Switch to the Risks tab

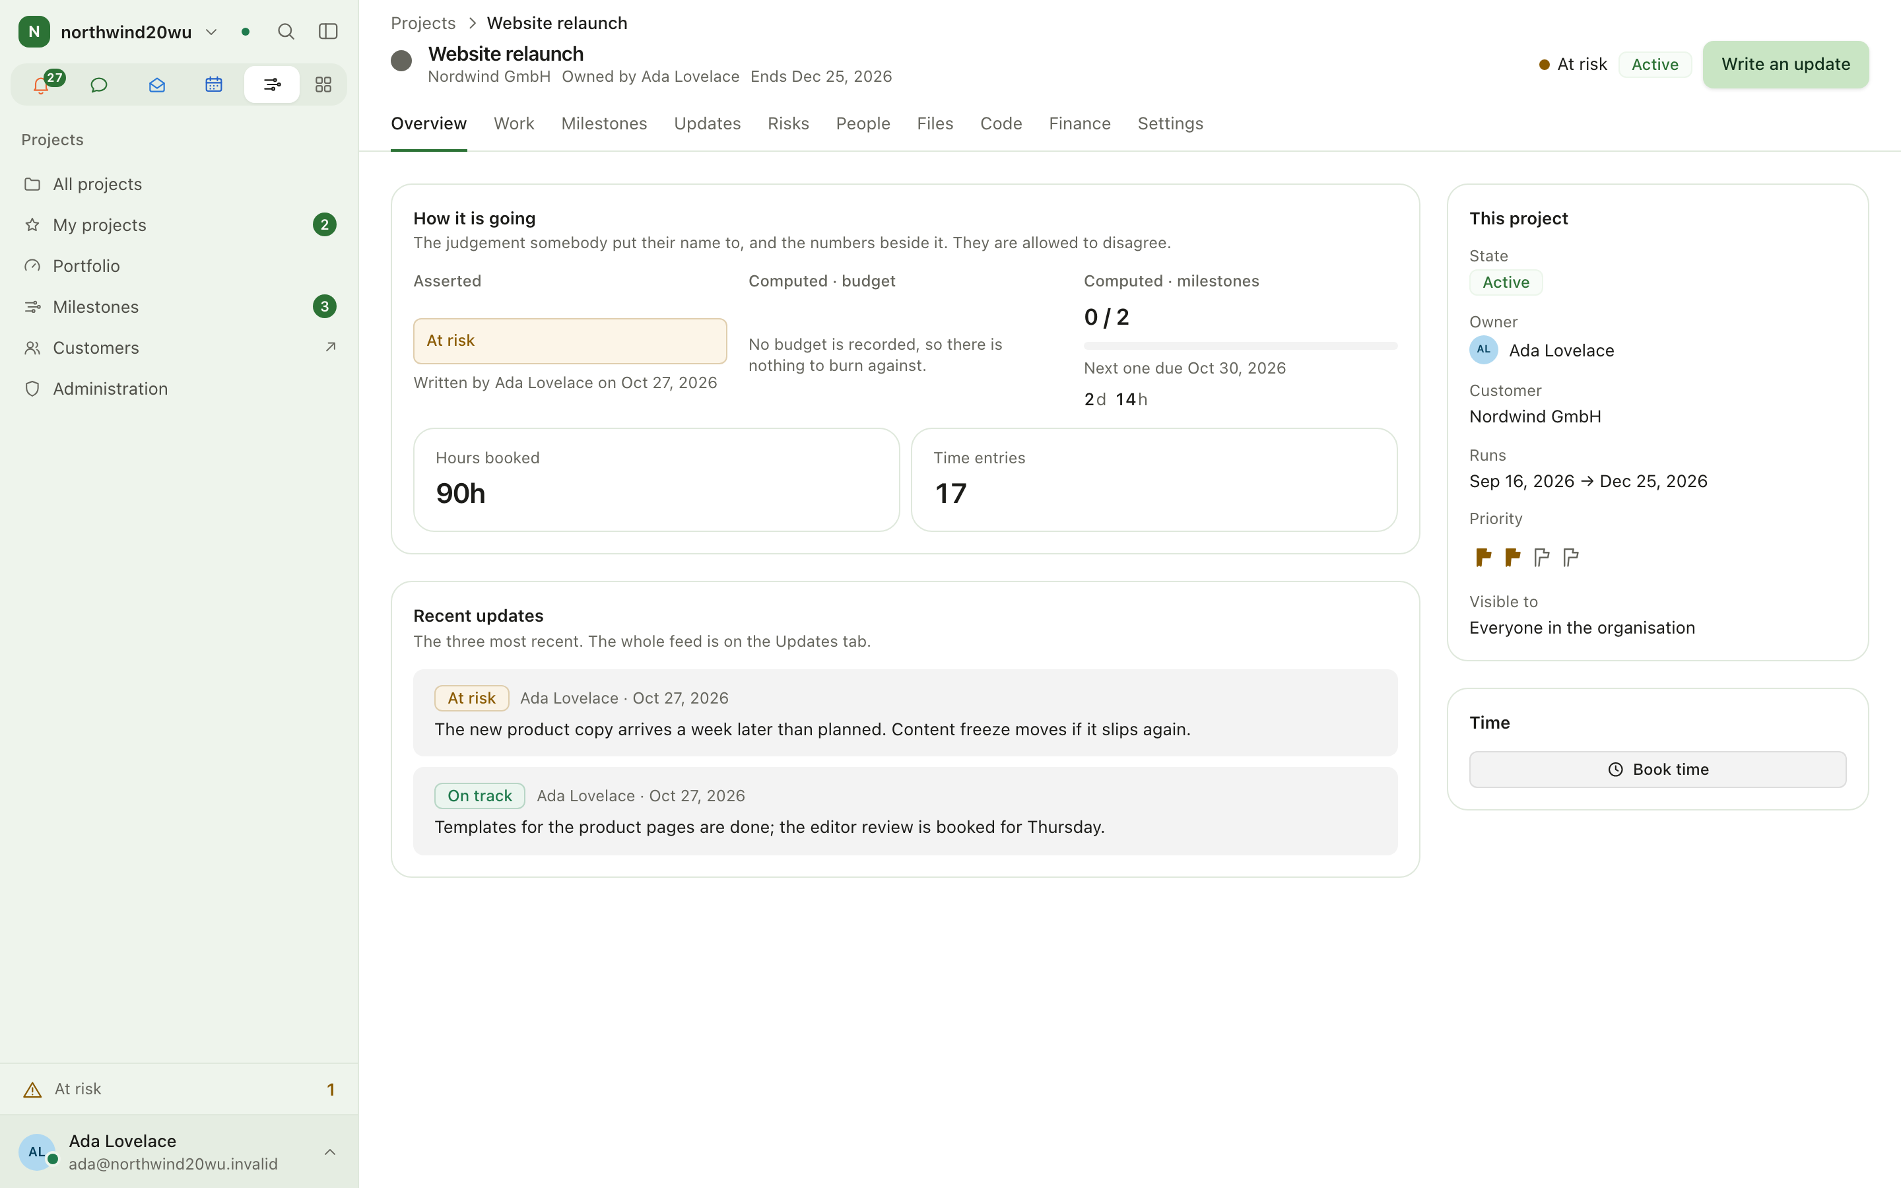tap(788, 123)
